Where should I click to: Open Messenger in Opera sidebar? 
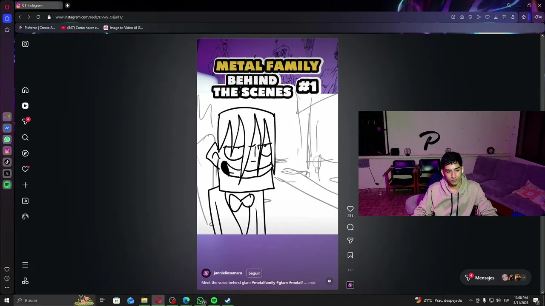click(x=7, y=128)
